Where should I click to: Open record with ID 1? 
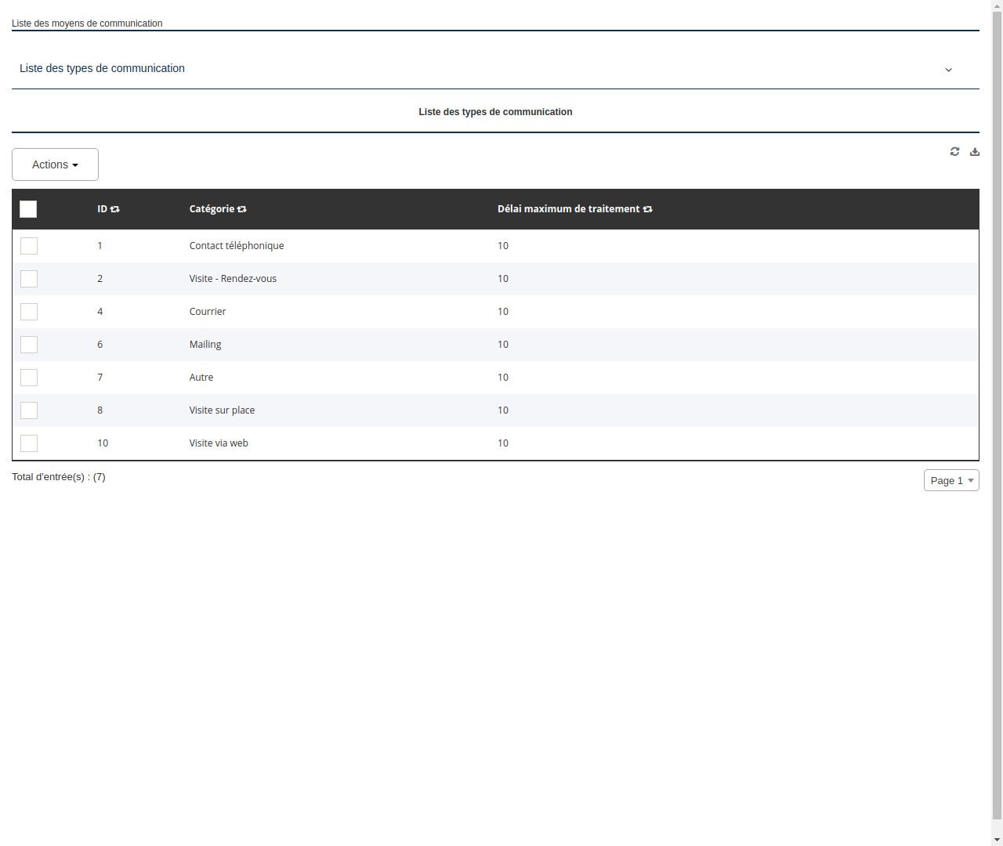click(100, 246)
